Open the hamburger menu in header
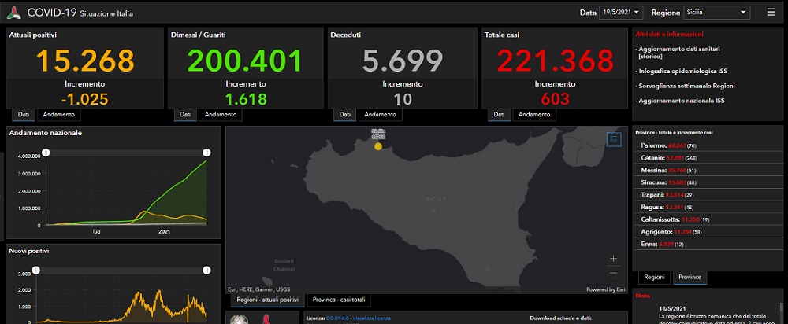Screen dimensions: 788x324 [x=771, y=13]
